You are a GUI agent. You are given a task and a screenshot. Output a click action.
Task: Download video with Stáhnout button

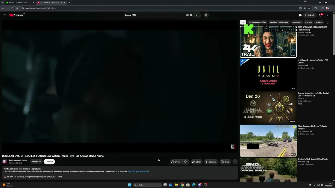[211, 162]
